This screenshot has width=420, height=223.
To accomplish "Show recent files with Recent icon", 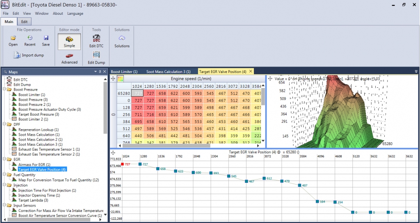I will click(30, 41).
